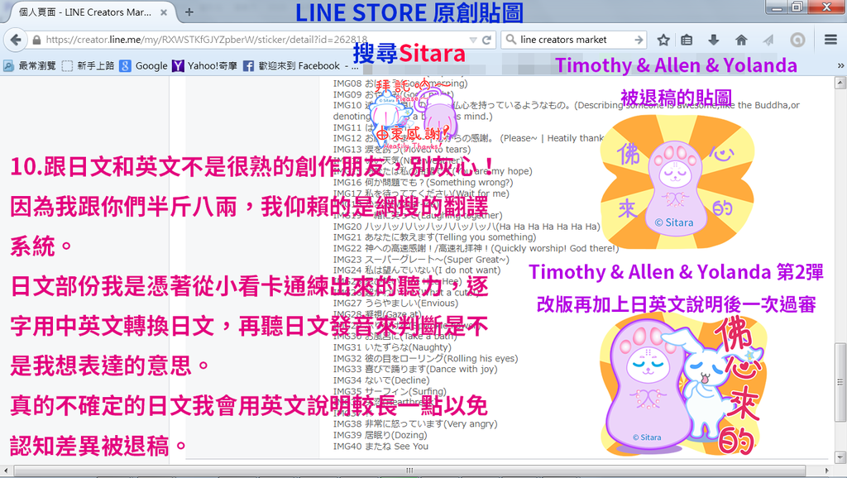The height and width of the screenshot is (478, 847).
Task: Click the rejected sticker image under '被退稿的貼圖'
Action: pyautogui.click(x=677, y=182)
